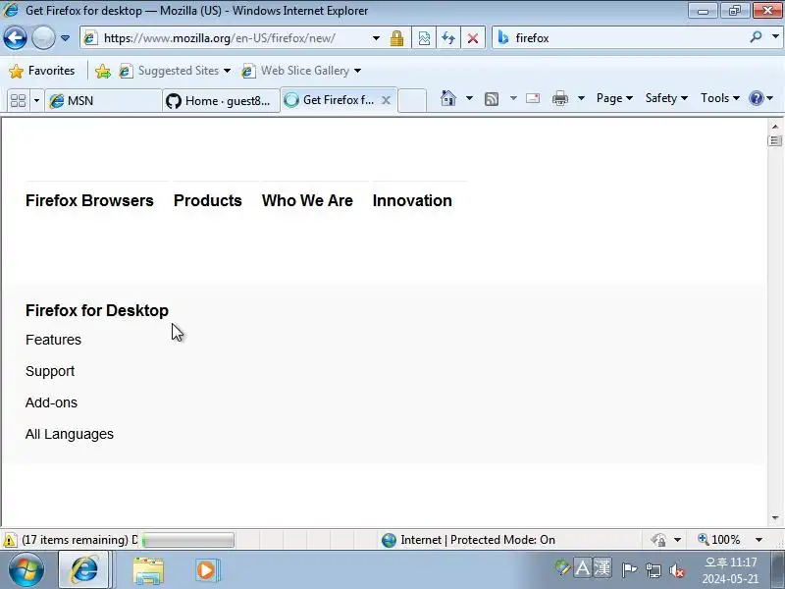Click the greyed Forward navigation button
Screen dimensions: 785x589
pos(43,37)
